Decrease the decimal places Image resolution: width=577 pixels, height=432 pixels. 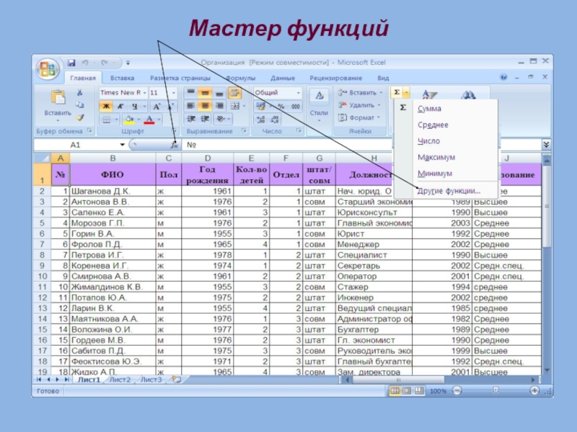point(275,119)
